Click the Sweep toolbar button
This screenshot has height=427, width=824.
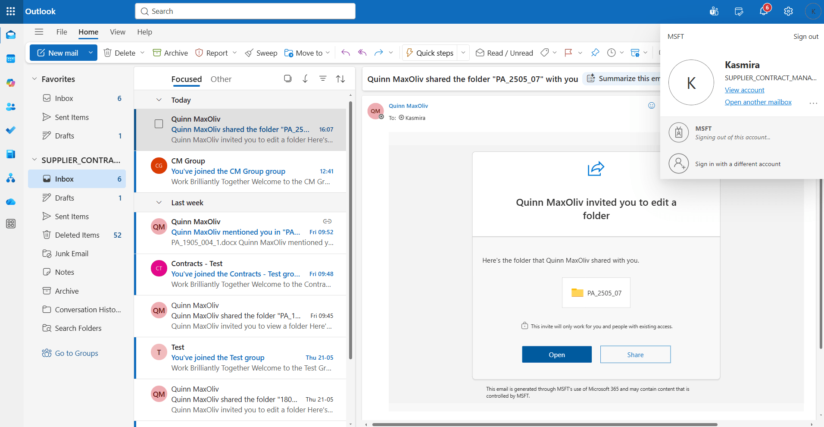(261, 53)
